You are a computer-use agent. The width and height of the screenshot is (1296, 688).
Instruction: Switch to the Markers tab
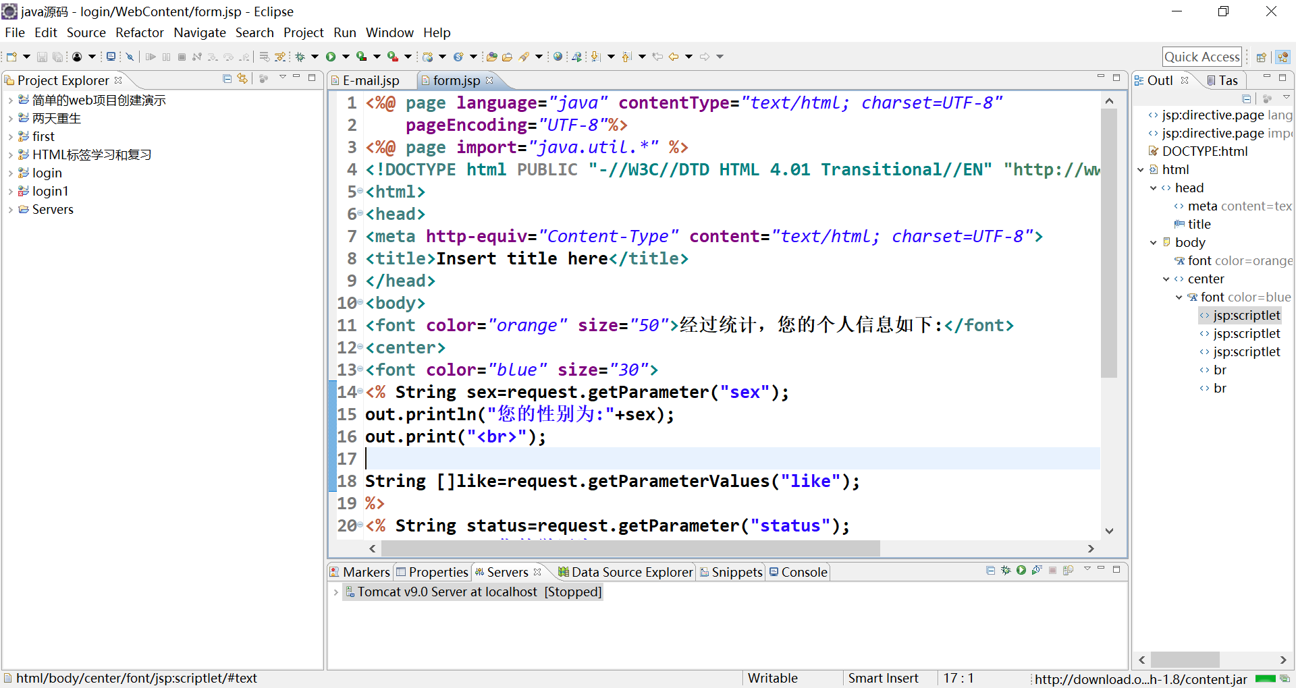pyautogui.click(x=360, y=572)
